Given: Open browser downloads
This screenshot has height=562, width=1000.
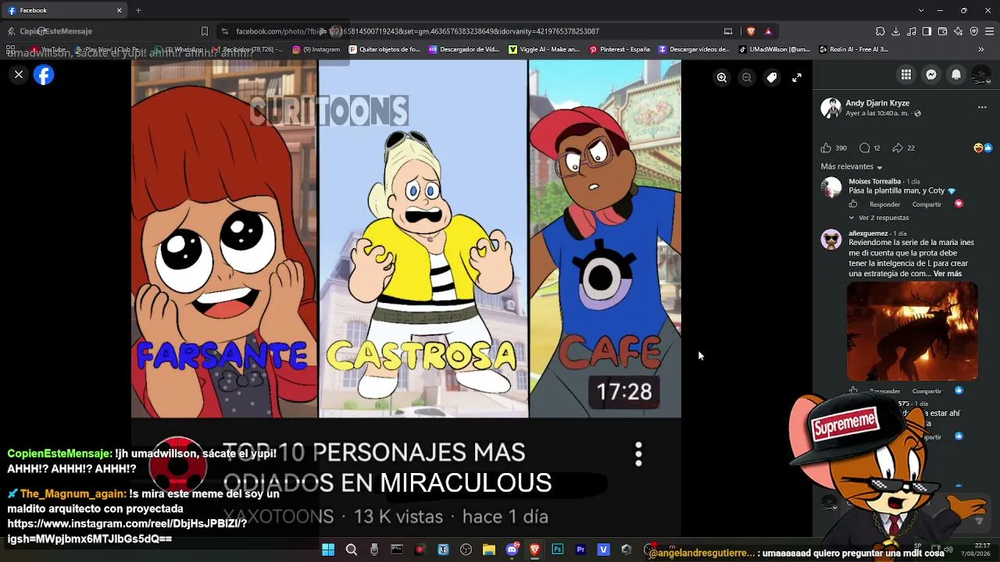Looking at the screenshot, I should click(x=896, y=31).
